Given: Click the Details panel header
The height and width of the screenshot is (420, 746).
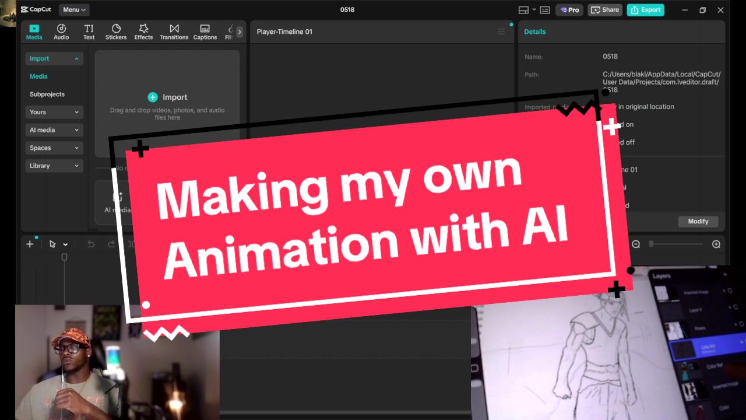Looking at the screenshot, I should [535, 32].
